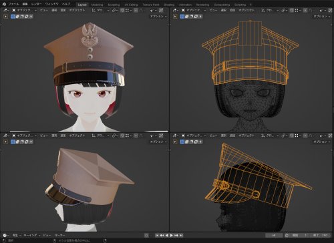The image size is (334, 243).
Task: Open 追加 menu in front solid-view viewport
Action: click(63, 10)
